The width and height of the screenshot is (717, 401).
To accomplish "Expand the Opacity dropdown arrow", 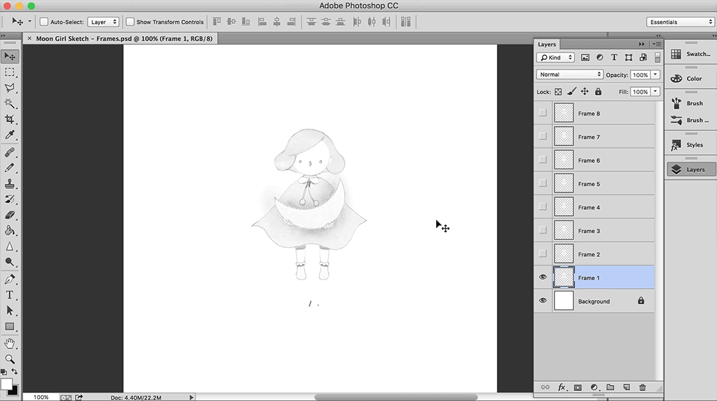I will 655,75.
